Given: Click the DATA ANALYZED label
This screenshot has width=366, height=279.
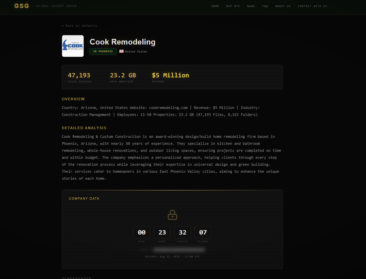Looking at the screenshot, I should pos(121,82).
